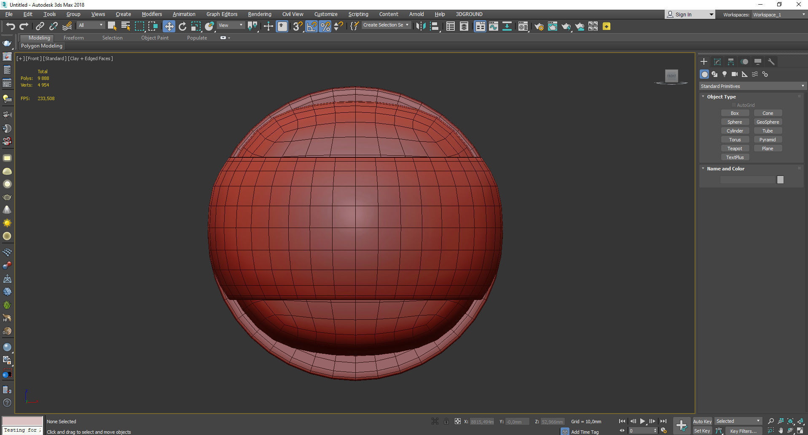Switch to the Hierarchy command panel tab

(731, 62)
